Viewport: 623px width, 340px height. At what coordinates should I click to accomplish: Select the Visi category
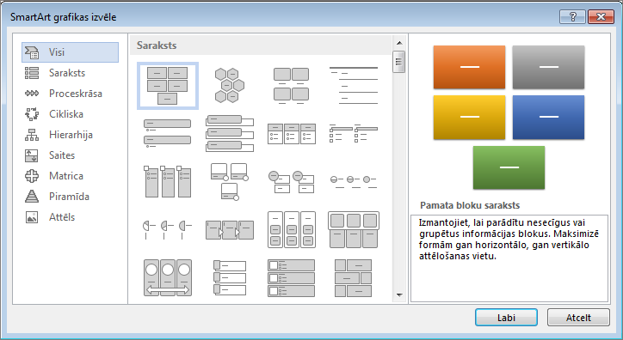click(x=70, y=52)
